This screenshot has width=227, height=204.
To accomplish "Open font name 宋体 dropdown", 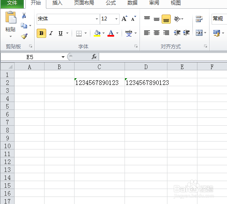I will point(97,19).
